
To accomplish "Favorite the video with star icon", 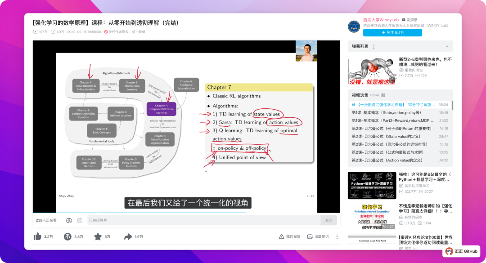I will (98, 236).
